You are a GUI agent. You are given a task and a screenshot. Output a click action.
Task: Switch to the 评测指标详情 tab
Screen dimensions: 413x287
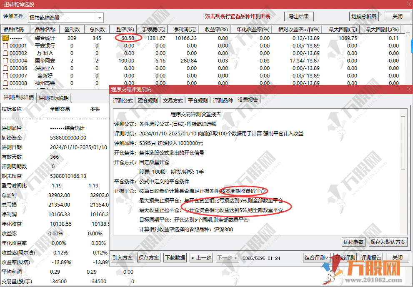(x=19, y=98)
